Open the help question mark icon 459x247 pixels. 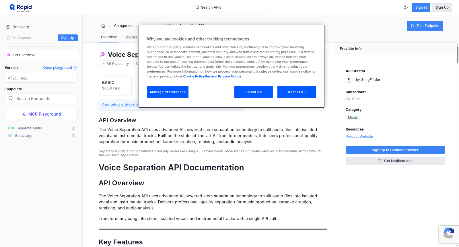406,7
